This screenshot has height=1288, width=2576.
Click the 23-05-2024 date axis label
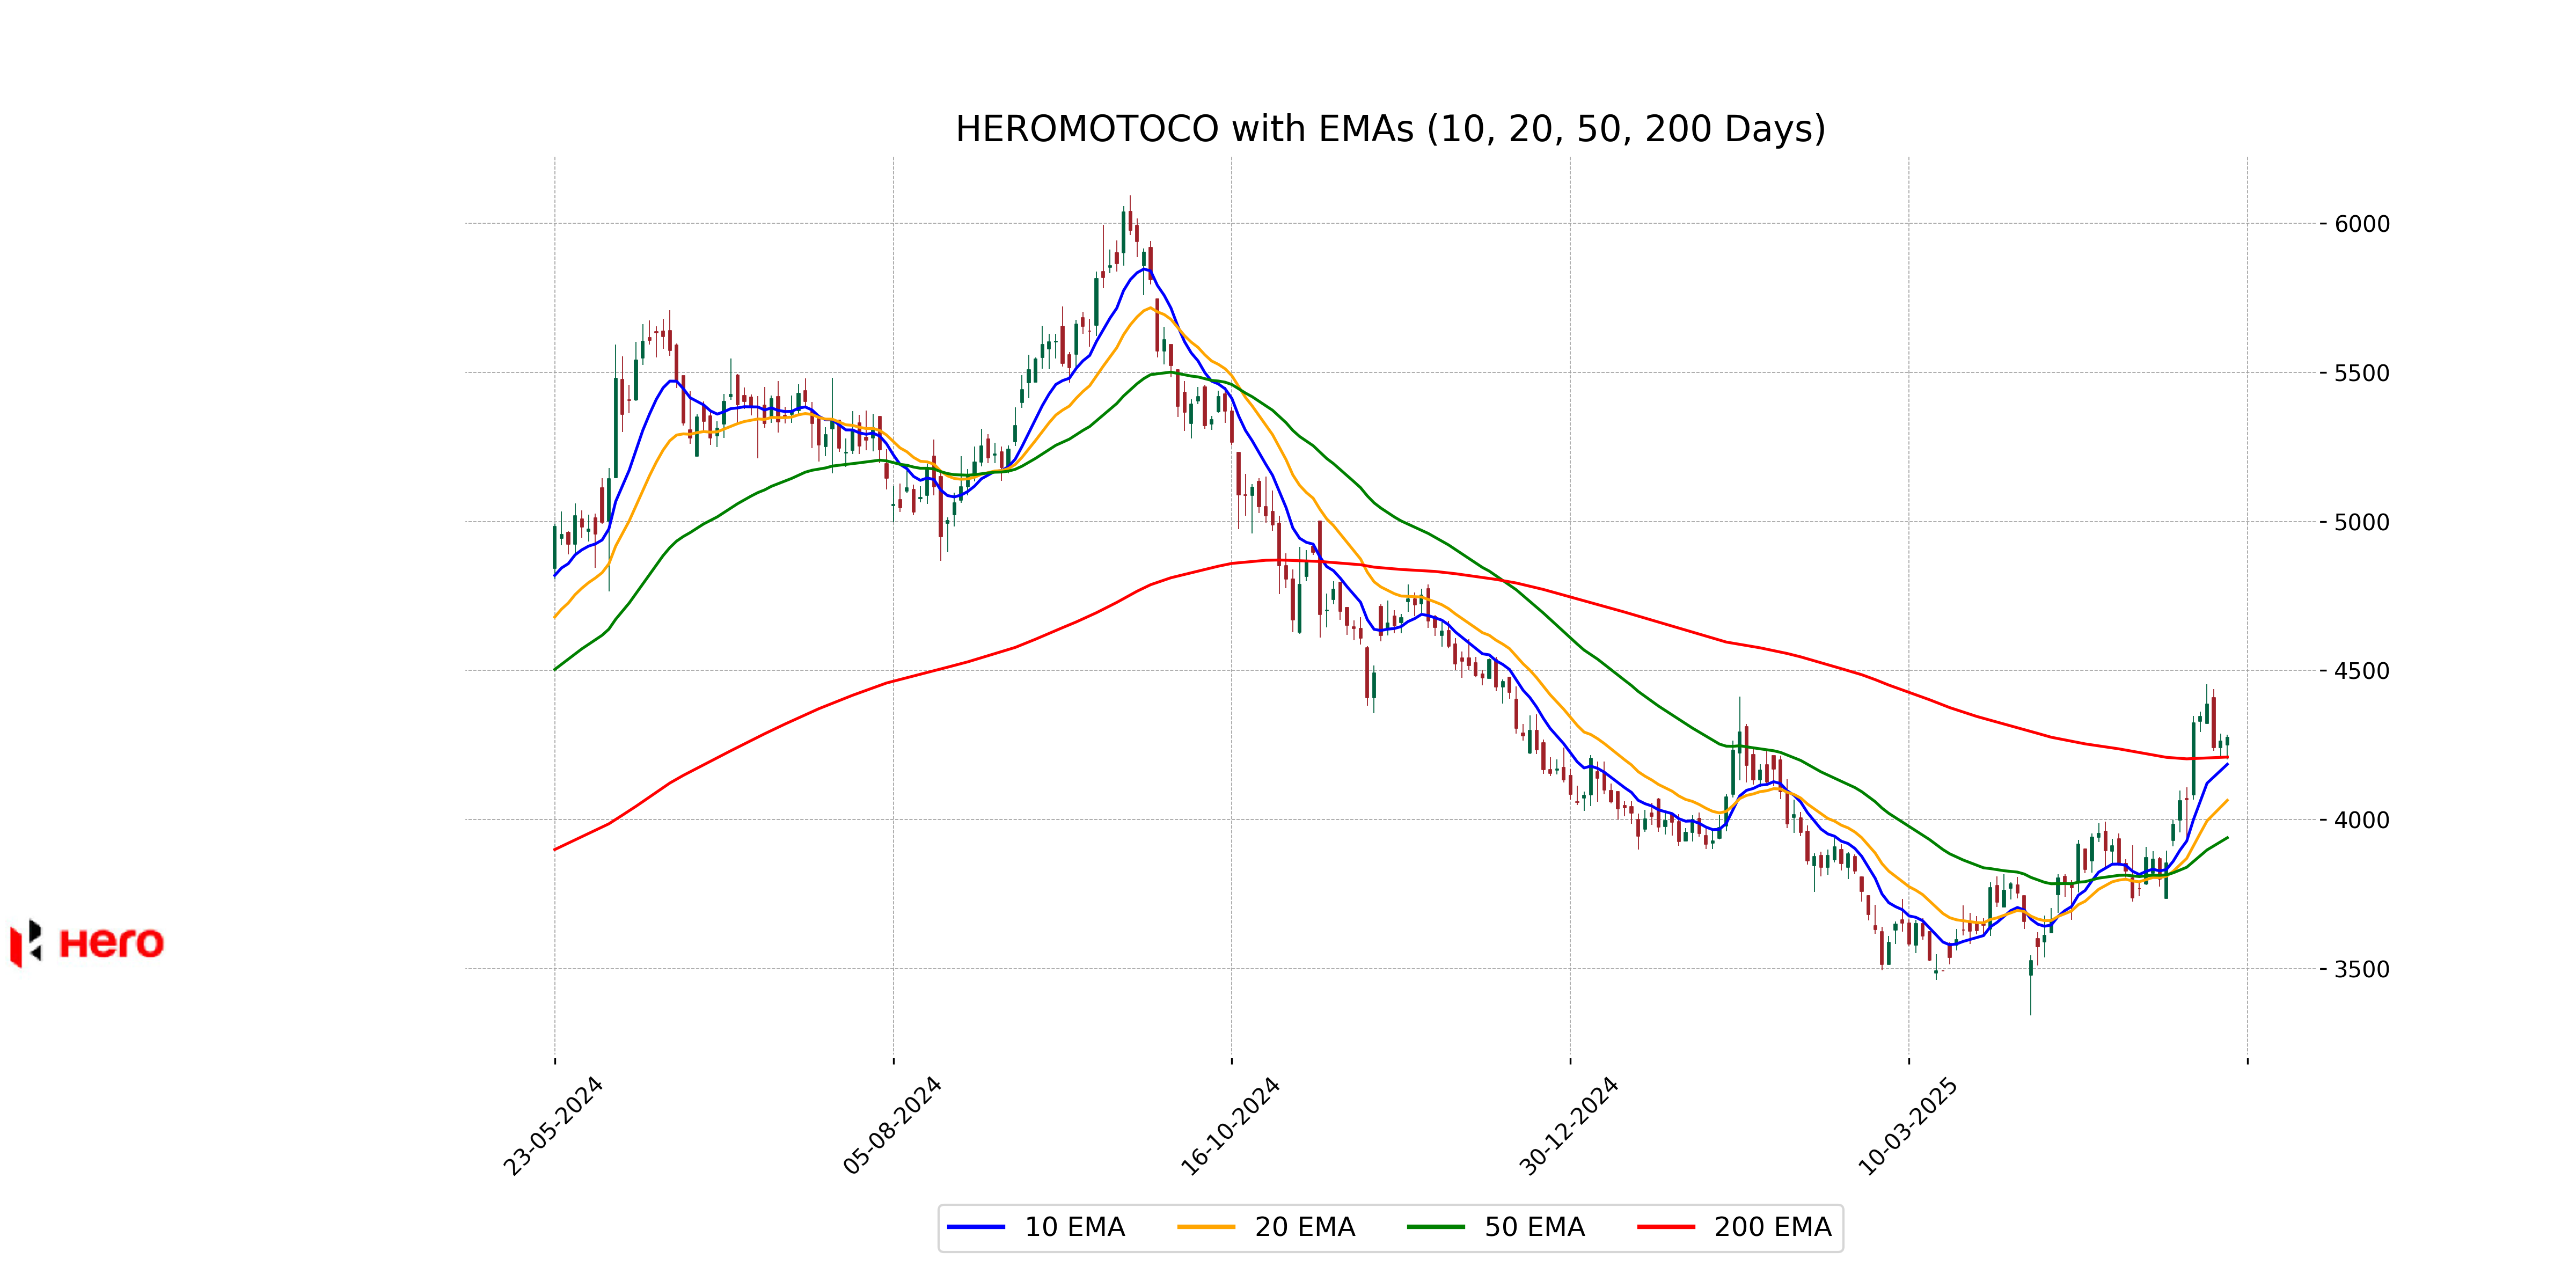click(x=553, y=1126)
